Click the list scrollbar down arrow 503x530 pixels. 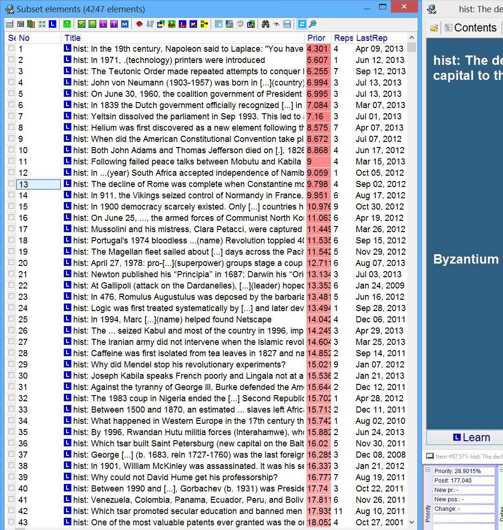coord(412,522)
